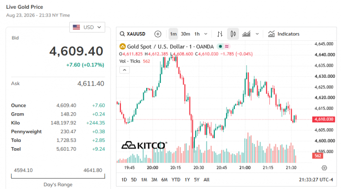341x189 pixels.
Task: Select the bar chart style icon
Action: coord(220,34)
